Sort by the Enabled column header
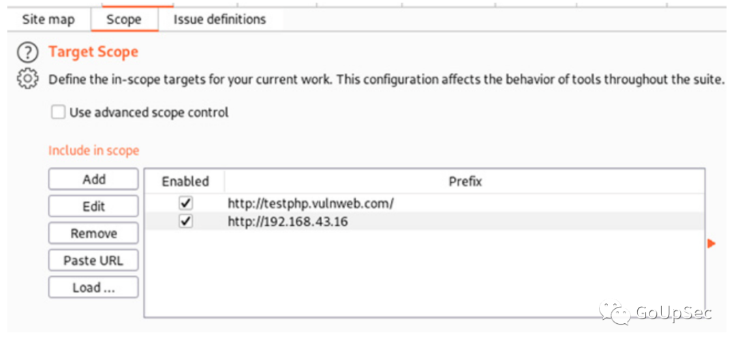The width and height of the screenshot is (736, 347). click(185, 182)
